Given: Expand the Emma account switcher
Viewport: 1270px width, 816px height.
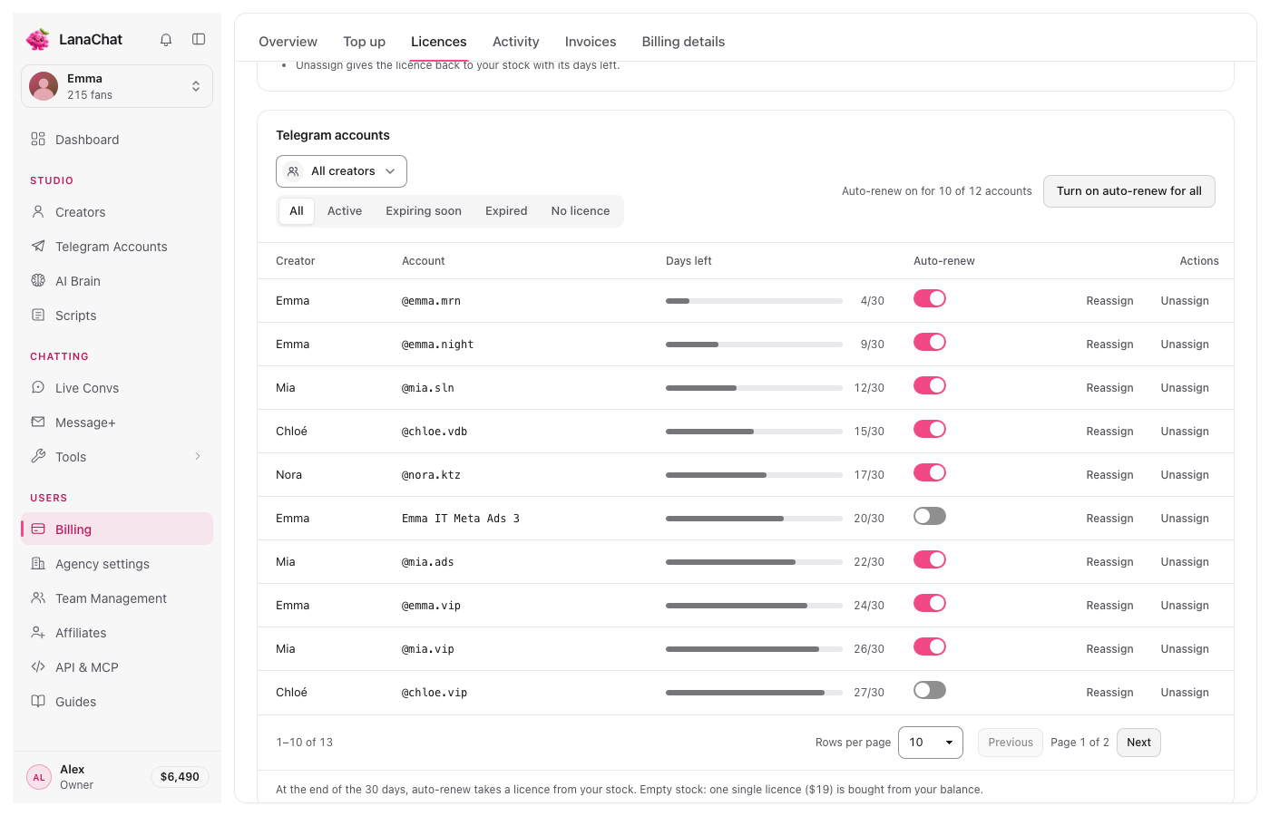Looking at the screenshot, I should tap(117, 86).
